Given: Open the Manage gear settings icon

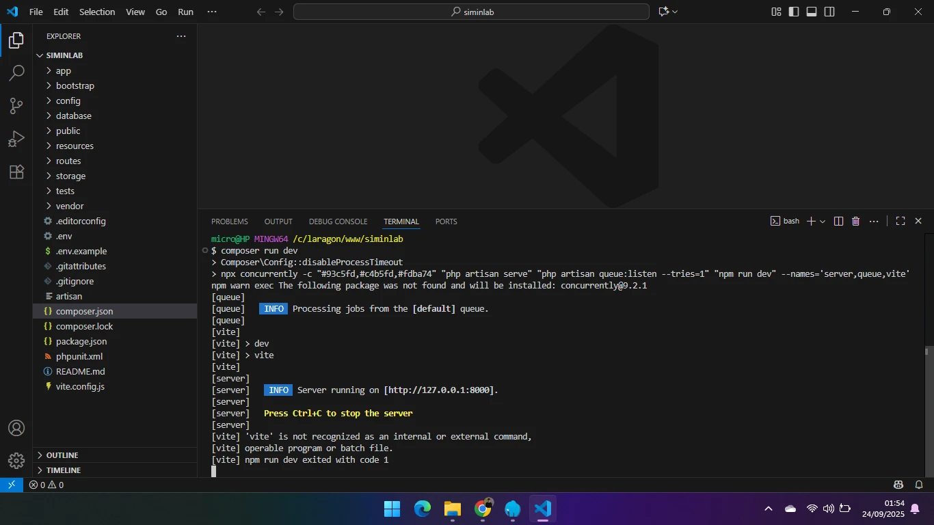Looking at the screenshot, I should coord(16,460).
